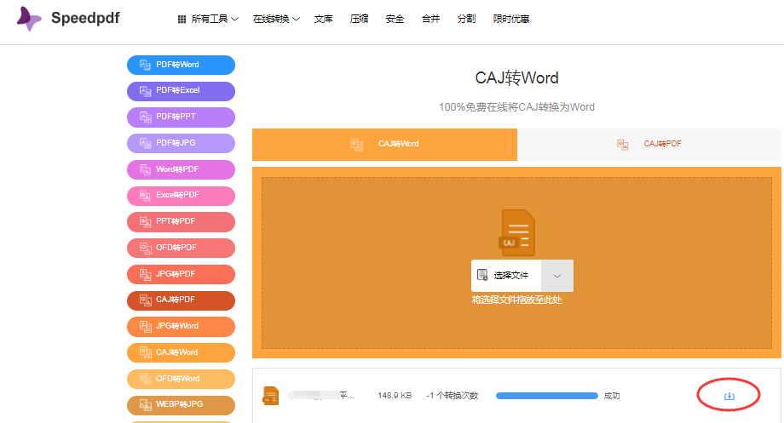Screen dimensions: 784x423
Task: Click the 选择文件 button
Action: tap(506, 276)
